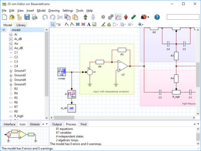Viewport: 201px width, 151px height.
Task: Click the Go Down arrow icon
Action: click(93, 17)
